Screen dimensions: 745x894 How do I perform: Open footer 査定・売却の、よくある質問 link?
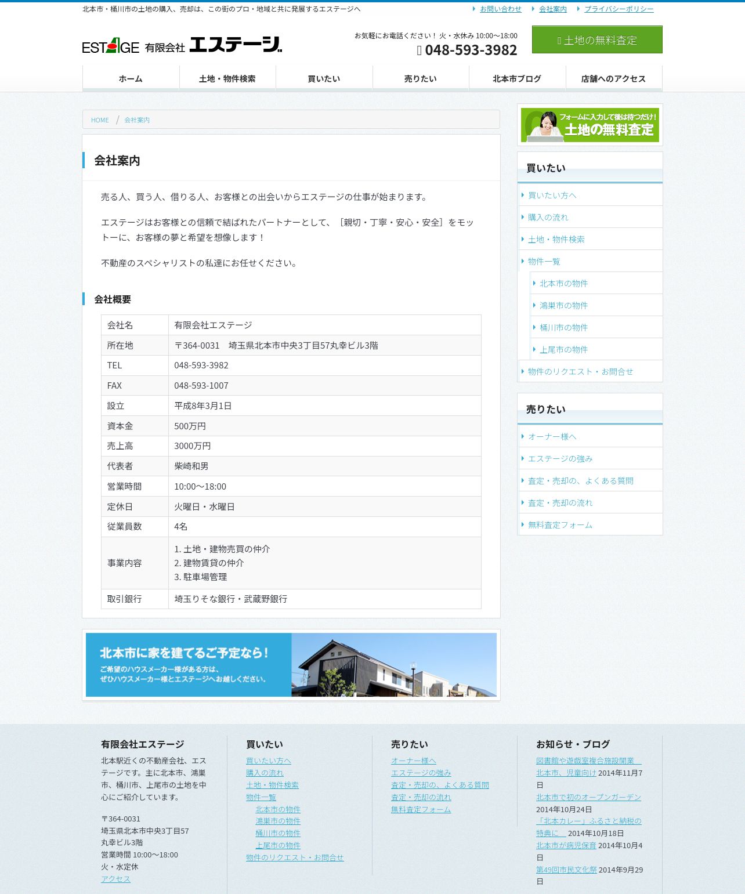click(440, 785)
